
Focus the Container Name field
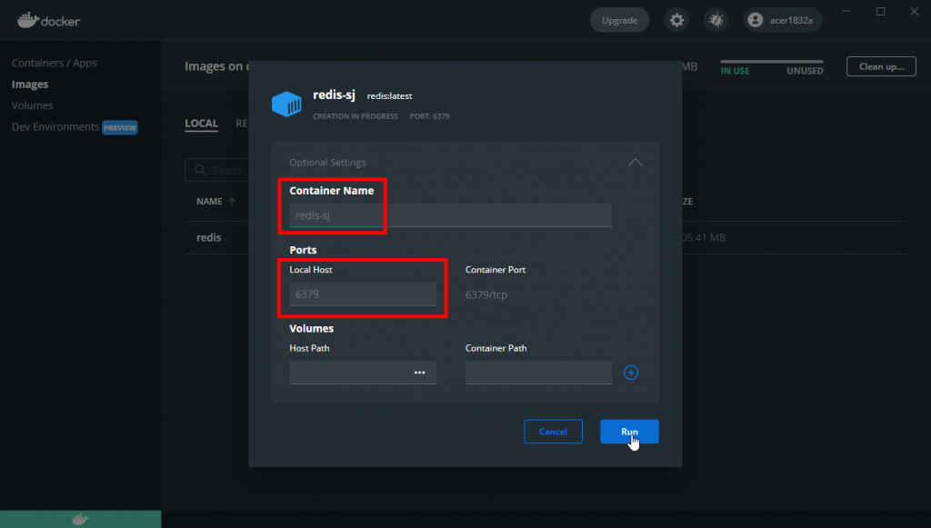click(451, 215)
